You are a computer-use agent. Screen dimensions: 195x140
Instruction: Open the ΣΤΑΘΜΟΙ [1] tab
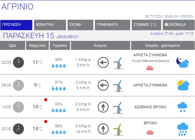pyautogui.click(x=146, y=25)
